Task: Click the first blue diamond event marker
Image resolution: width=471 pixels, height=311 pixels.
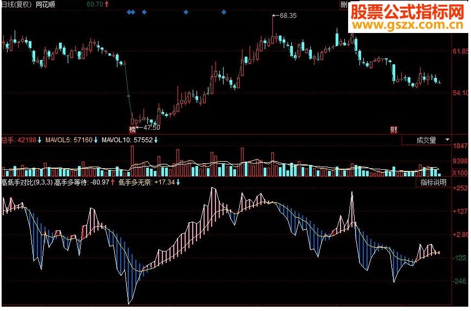Action: click(x=129, y=12)
